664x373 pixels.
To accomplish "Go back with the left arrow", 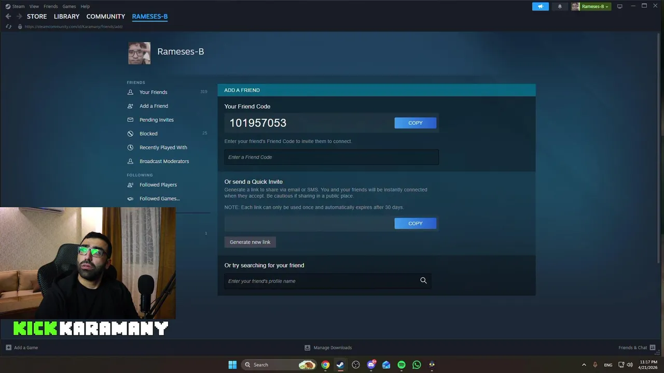I will (x=8, y=17).
